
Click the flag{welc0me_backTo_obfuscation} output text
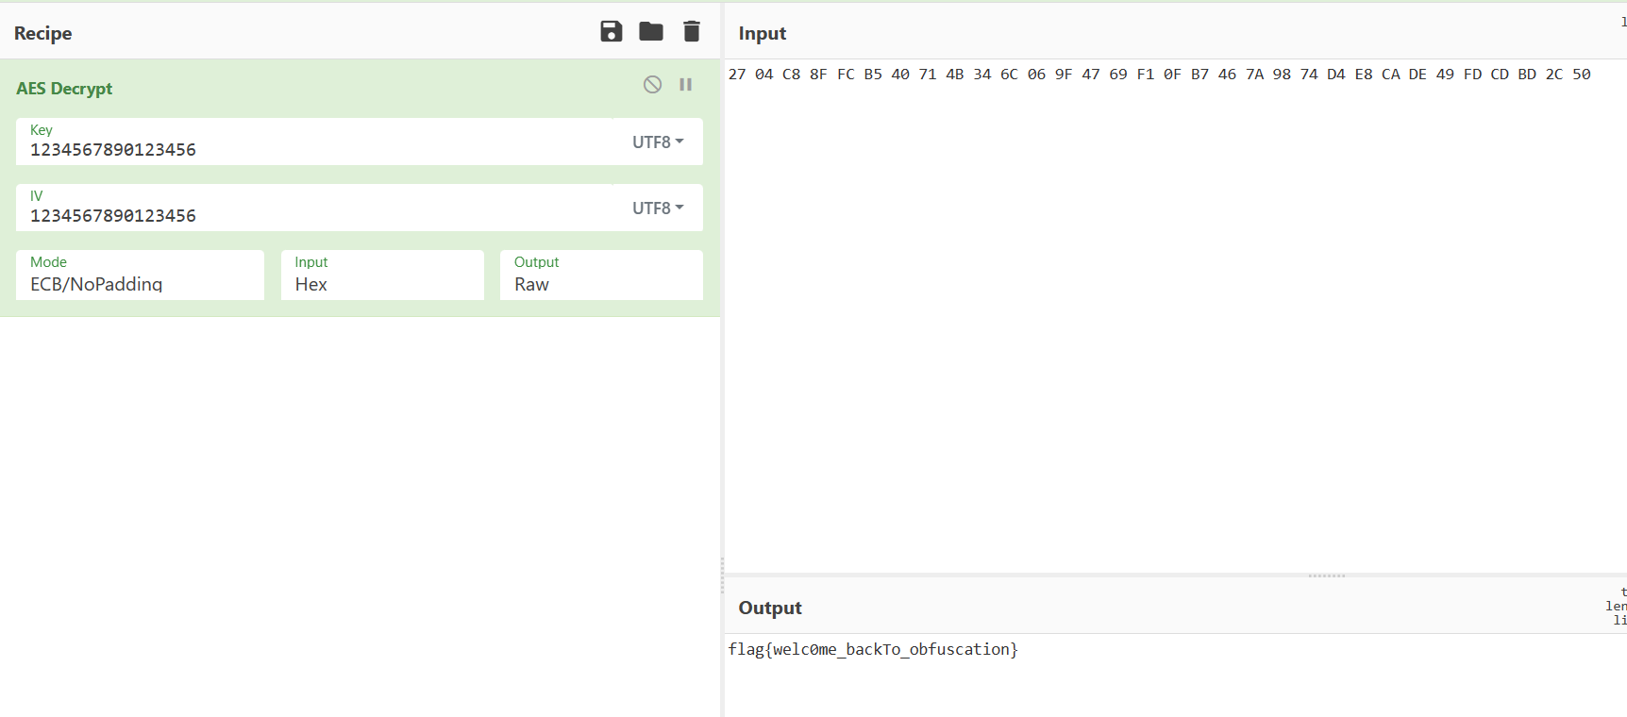[x=873, y=649]
